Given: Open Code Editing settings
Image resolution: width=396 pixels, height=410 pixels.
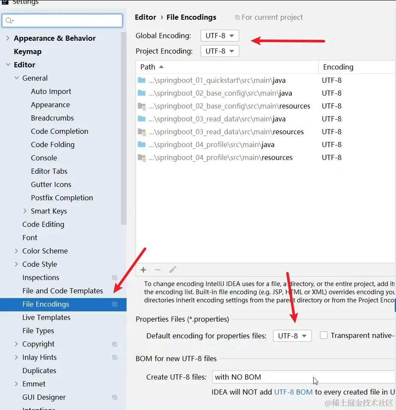Looking at the screenshot, I should pos(43,224).
